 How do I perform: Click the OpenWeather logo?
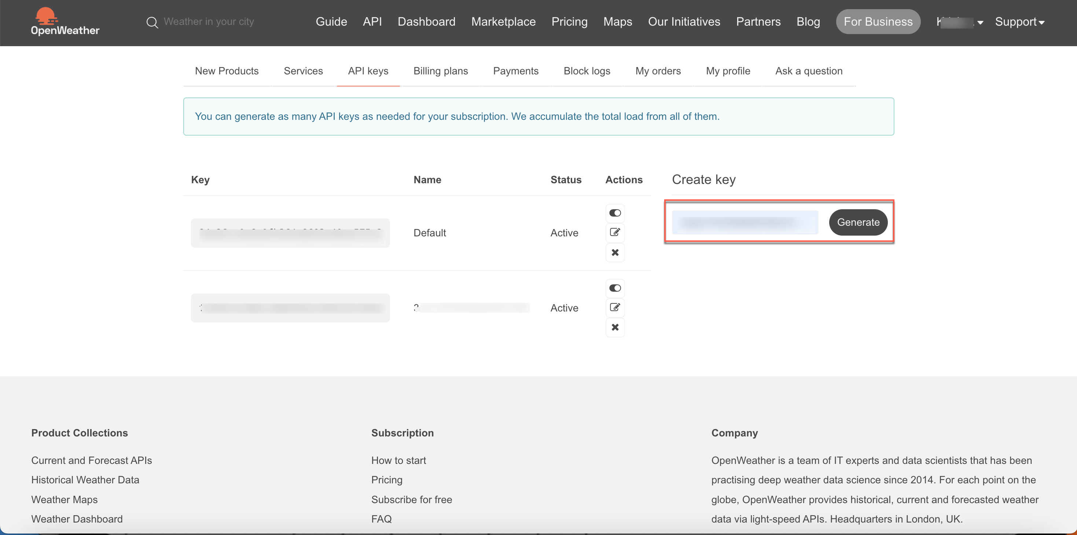(x=65, y=22)
